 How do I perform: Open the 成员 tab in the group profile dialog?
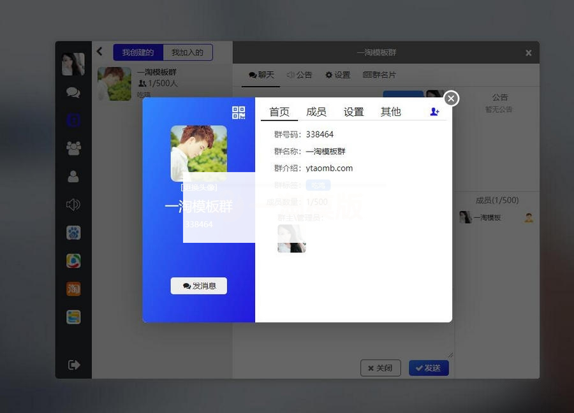(316, 111)
